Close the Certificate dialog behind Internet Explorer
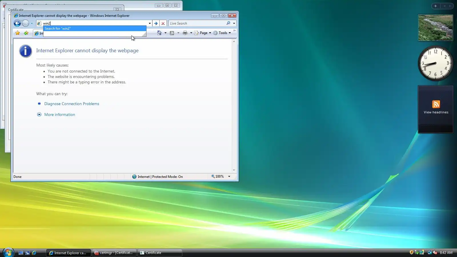 click(x=117, y=9)
